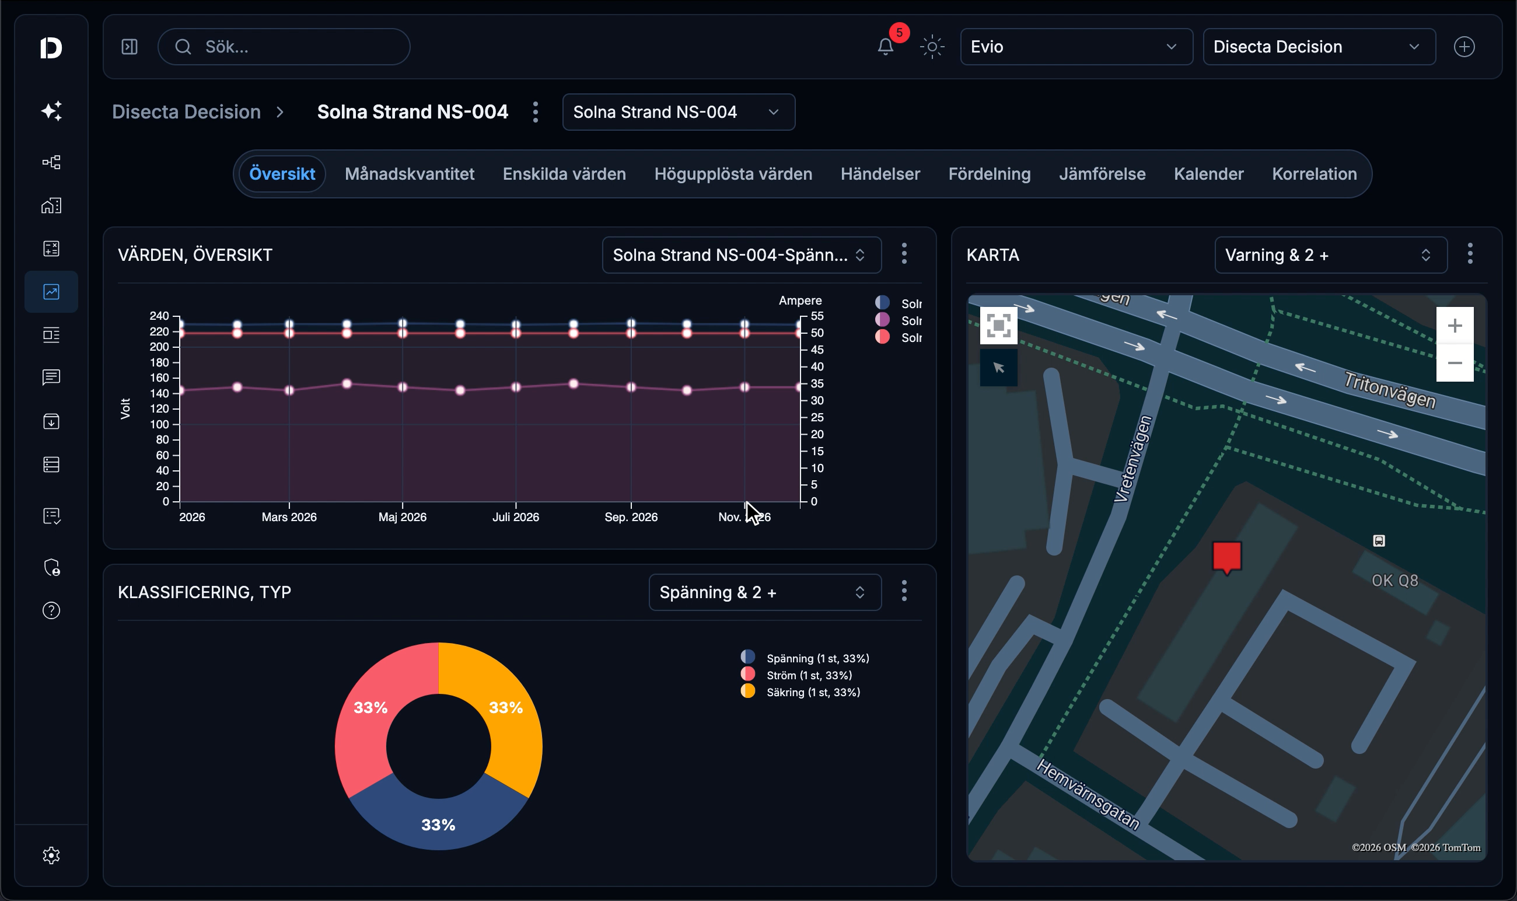This screenshot has width=1517, height=901.
Task: Open the Disecta Decision top dropdown
Action: [1319, 47]
